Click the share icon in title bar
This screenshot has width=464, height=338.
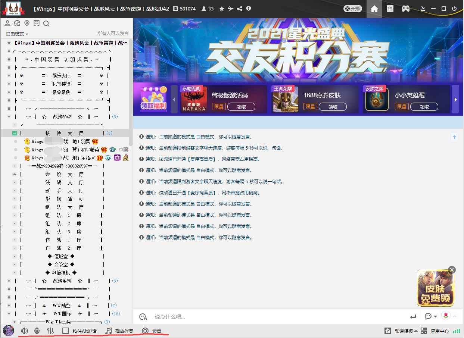pyautogui.click(x=240, y=9)
